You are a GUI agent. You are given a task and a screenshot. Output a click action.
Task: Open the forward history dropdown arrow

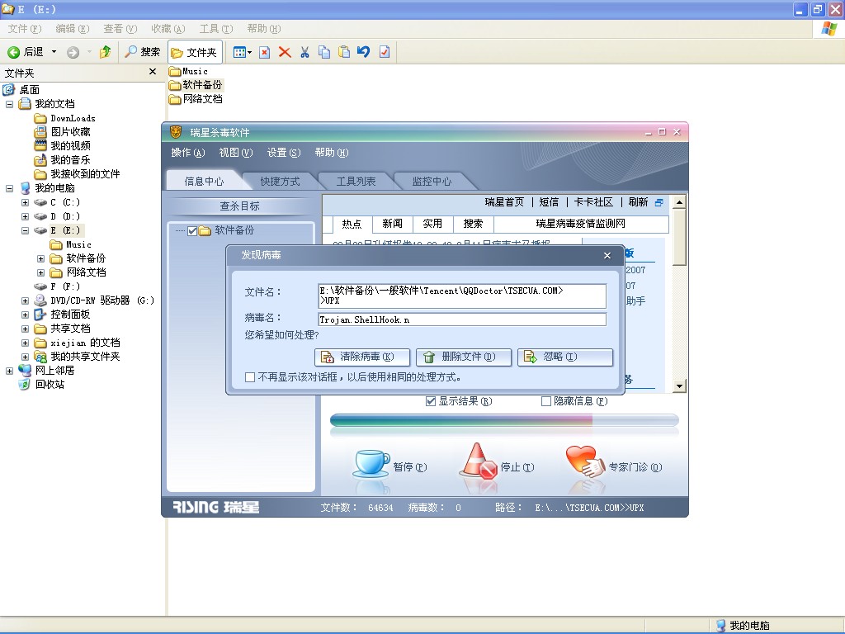coord(88,52)
